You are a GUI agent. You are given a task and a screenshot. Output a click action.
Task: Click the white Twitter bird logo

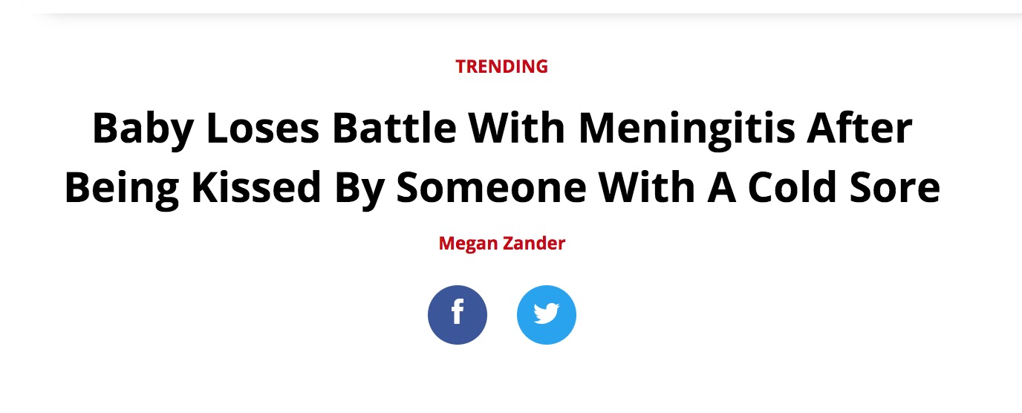(547, 315)
